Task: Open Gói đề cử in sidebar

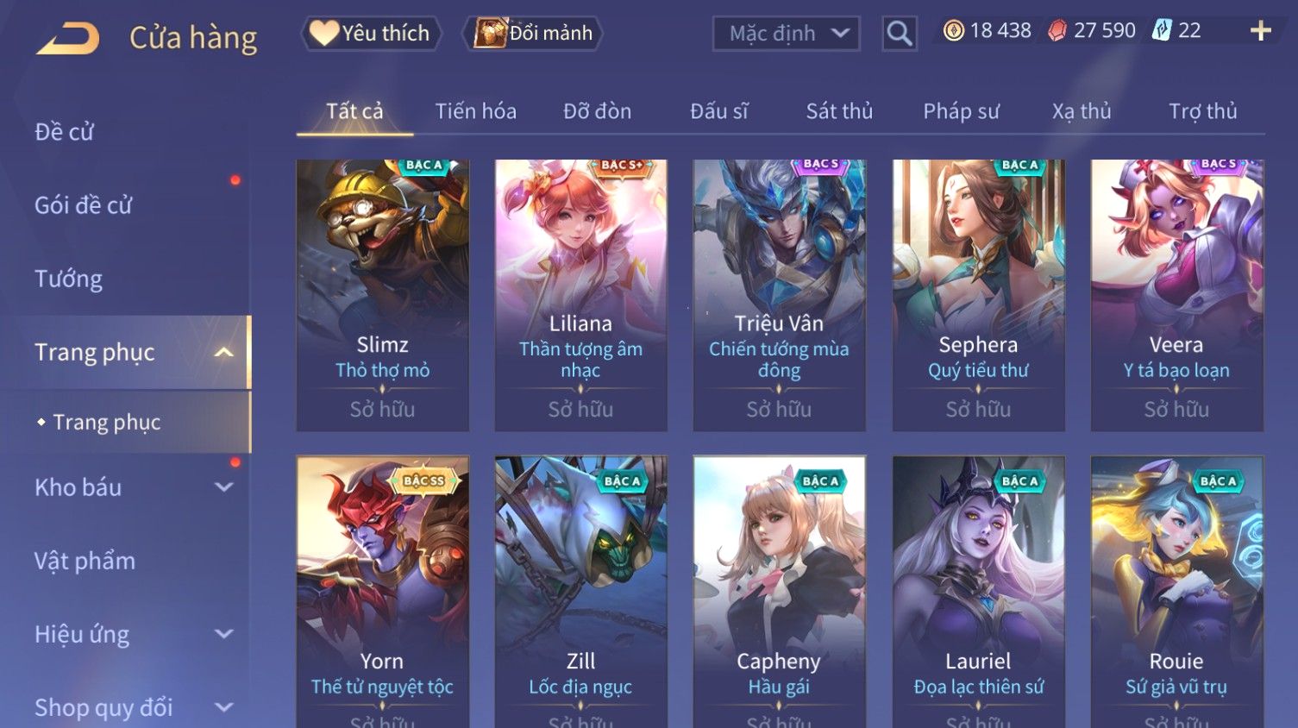Action: tap(84, 205)
